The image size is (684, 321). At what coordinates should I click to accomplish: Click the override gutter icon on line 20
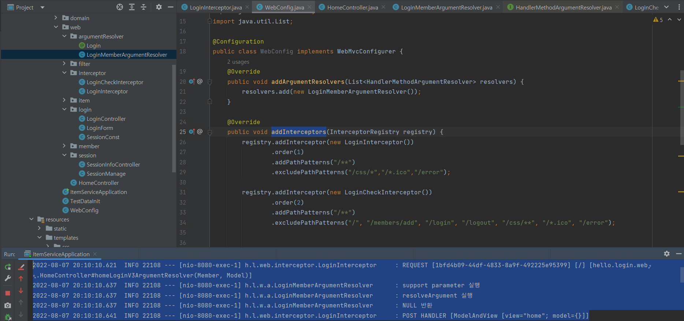(x=192, y=82)
